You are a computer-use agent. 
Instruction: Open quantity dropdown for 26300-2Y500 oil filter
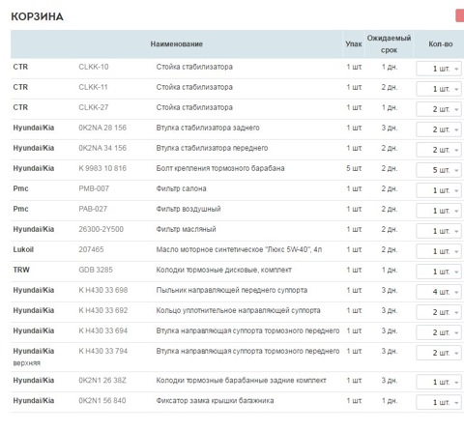439,231
